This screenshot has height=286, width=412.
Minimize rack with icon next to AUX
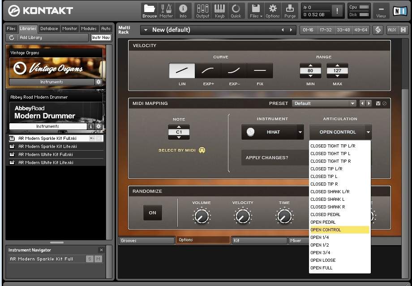[403, 30]
